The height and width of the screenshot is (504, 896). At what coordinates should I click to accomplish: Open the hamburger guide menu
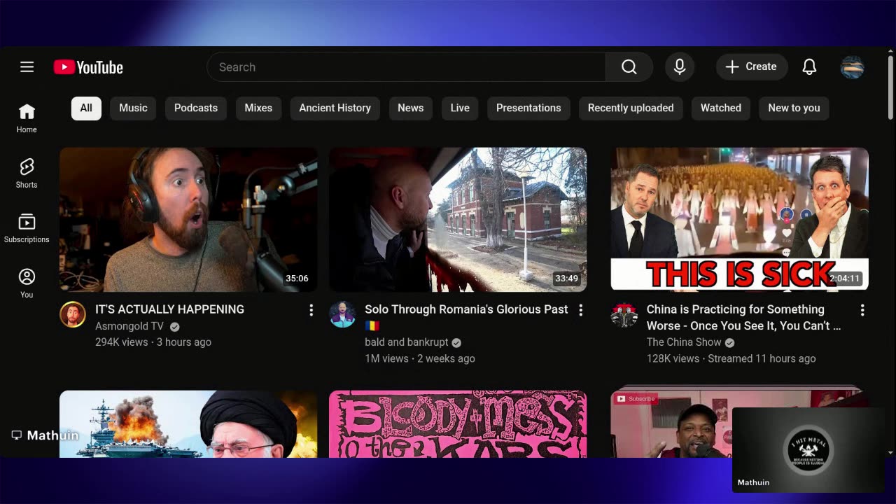[x=27, y=67]
